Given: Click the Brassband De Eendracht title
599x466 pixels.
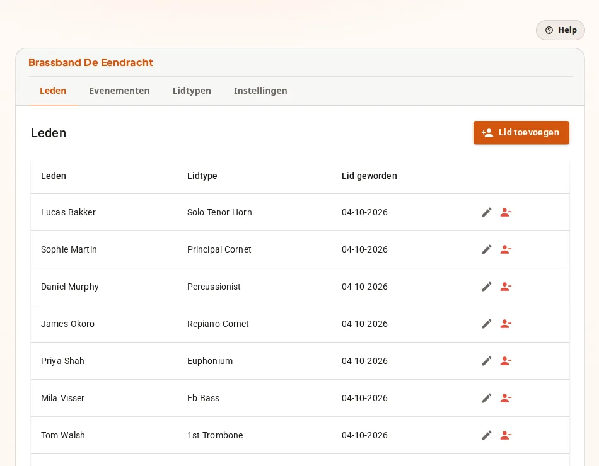Looking at the screenshot, I should [91, 62].
